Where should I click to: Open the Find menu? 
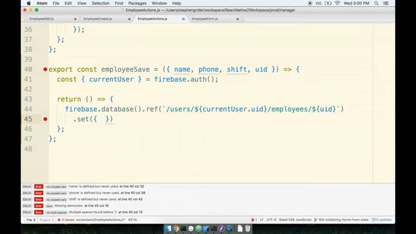119,3
